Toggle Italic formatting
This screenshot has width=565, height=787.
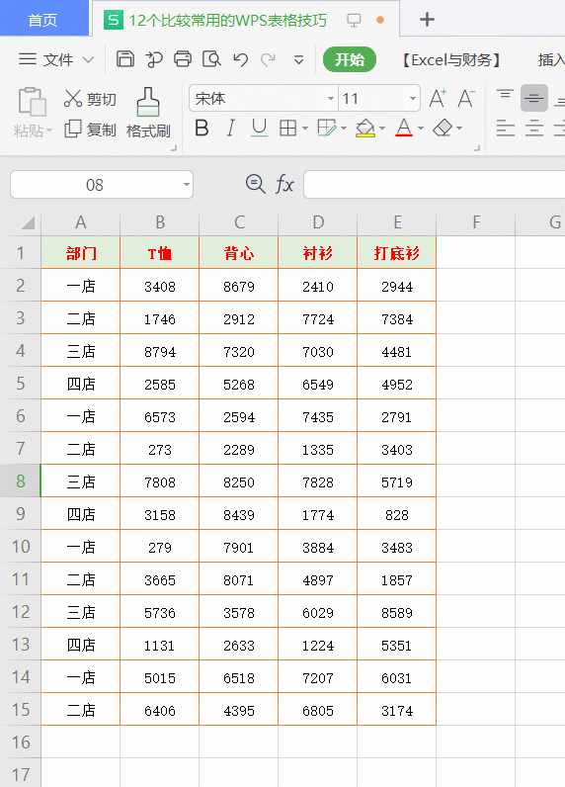point(230,128)
